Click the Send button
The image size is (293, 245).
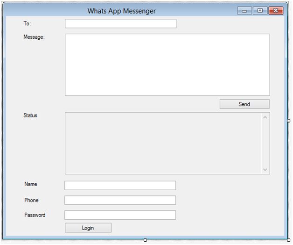pyautogui.click(x=244, y=104)
